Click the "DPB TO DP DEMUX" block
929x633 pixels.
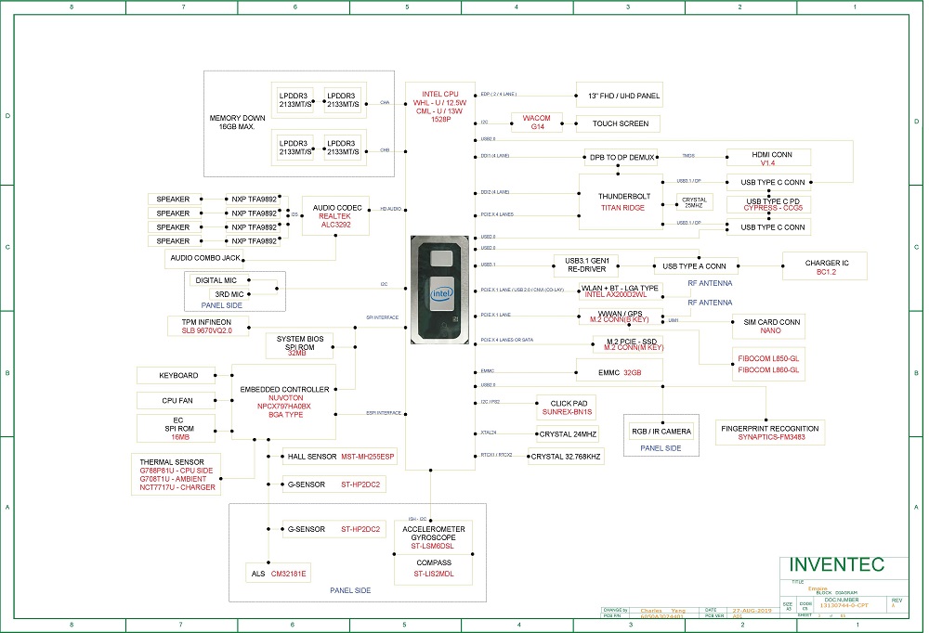(622, 158)
